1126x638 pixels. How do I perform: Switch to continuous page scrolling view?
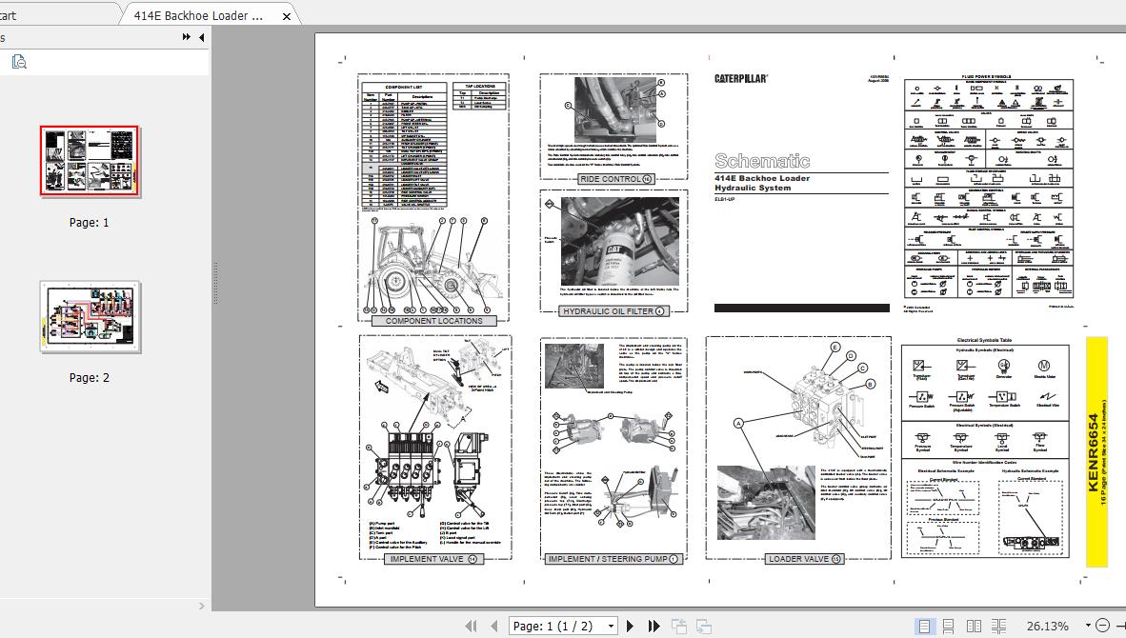tap(948, 626)
